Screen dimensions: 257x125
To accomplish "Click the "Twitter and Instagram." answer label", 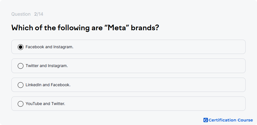I will tap(47, 66).
